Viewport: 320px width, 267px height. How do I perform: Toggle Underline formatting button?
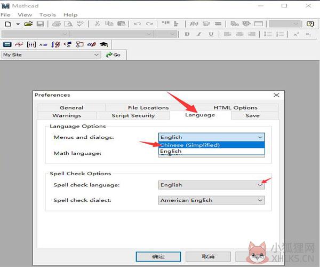coord(211,34)
